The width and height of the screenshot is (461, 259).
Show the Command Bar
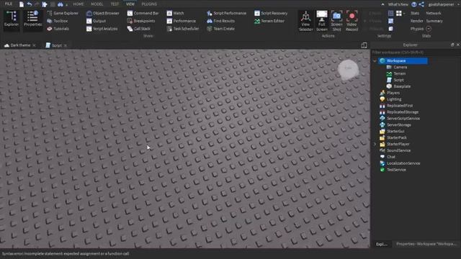(143, 13)
